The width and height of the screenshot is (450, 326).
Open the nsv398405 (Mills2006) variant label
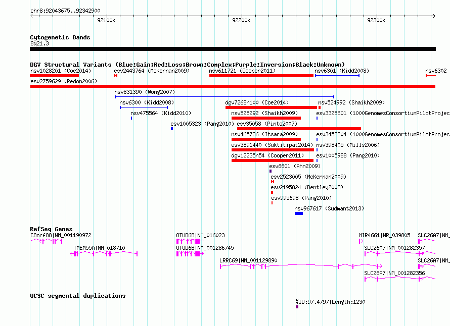pyautogui.click(x=348, y=145)
